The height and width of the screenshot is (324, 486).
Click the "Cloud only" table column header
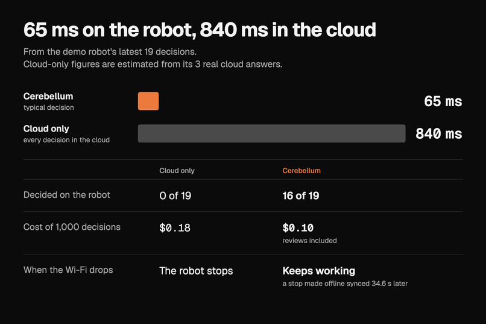pos(177,171)
